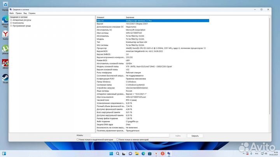Image resolution: width=280 pixels, height=157 pixels.
Task: Select 'Изготовитель основной платы' row
Action: [x=152, y=64]
